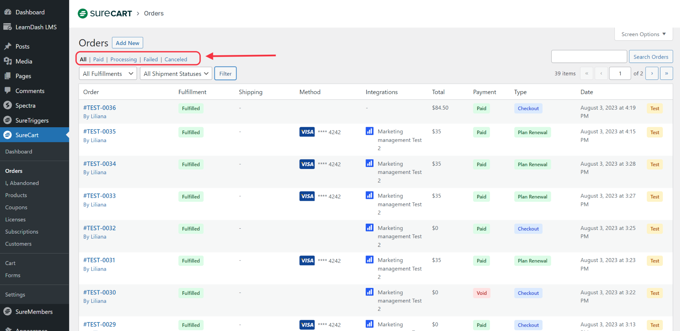Open Spectra via its sidebar icon
680x331 pixels.
pos(8,106)
